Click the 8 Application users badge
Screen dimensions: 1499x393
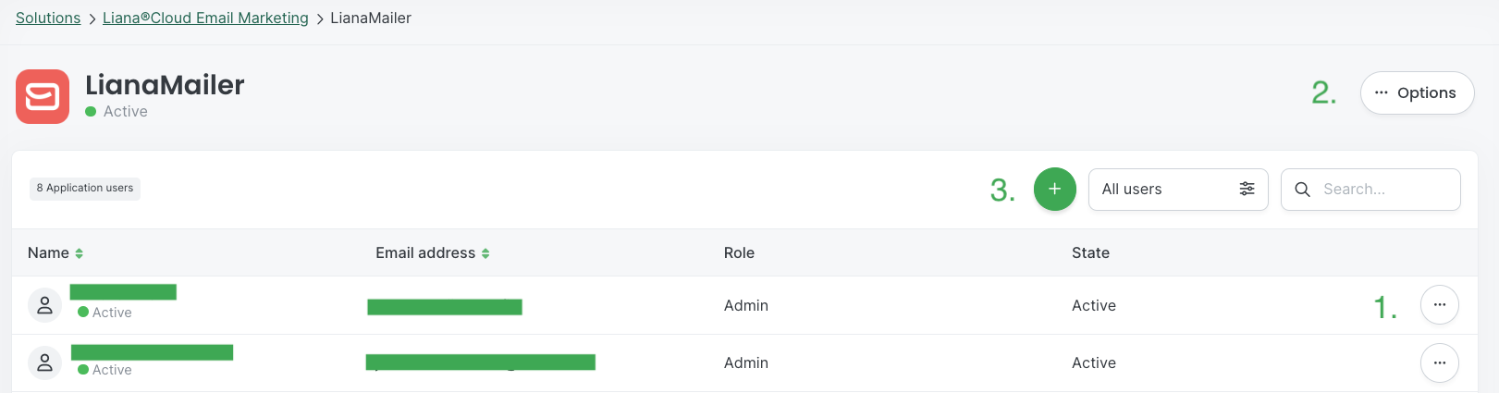click(85, 188)
